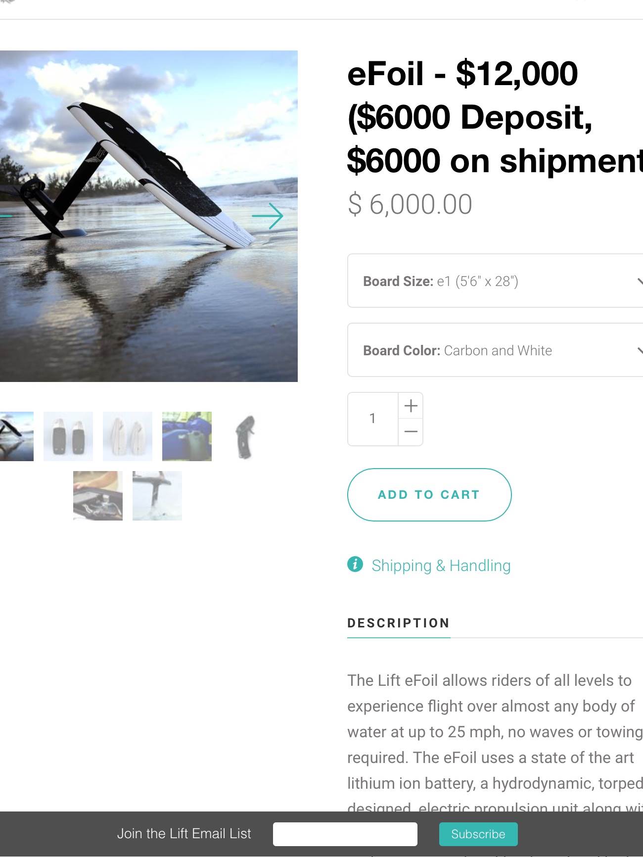Click the Shipping & Handling info icon
The image size is (643, 857).
pos(355,564)
